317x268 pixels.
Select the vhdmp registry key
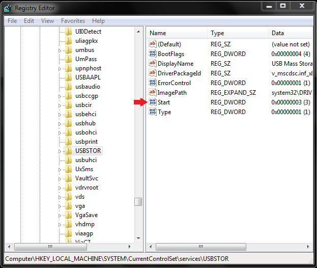click(x=85, y=224)
